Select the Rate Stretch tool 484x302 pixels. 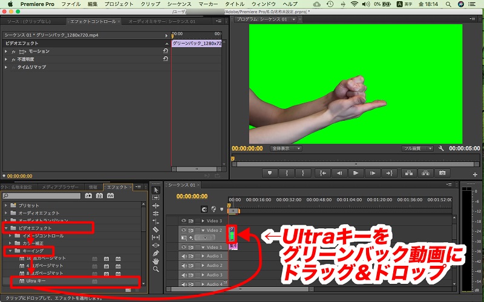[x=156, y=221]
